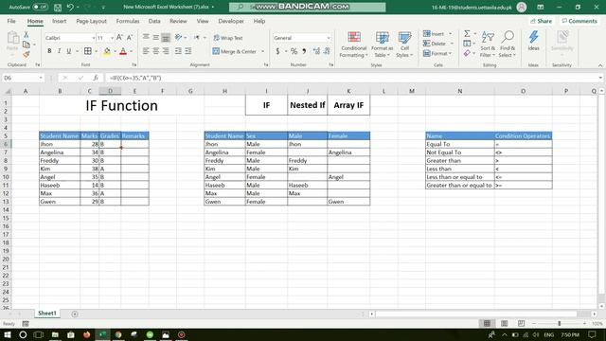The height and width of the screenshot is (341, 606).
Task: Open Excel from the taskbar
Action: (102, 334)
